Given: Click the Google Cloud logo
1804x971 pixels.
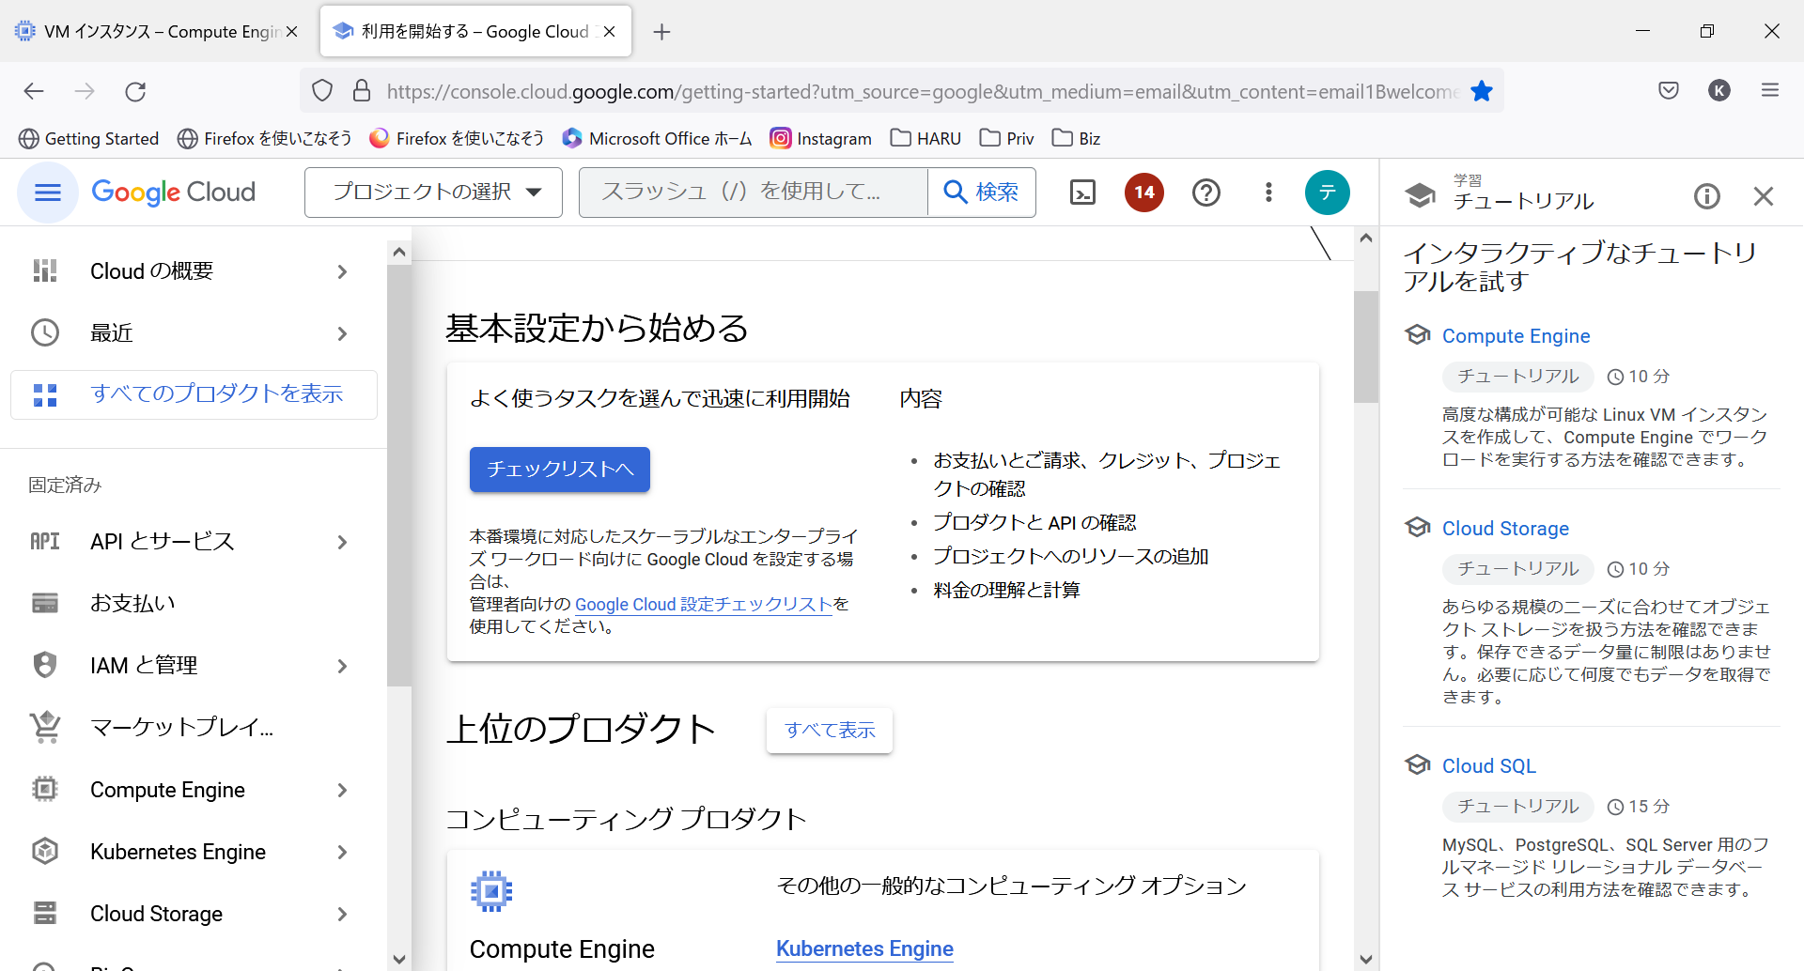Looking at the screenshot, I should point(174,193).
